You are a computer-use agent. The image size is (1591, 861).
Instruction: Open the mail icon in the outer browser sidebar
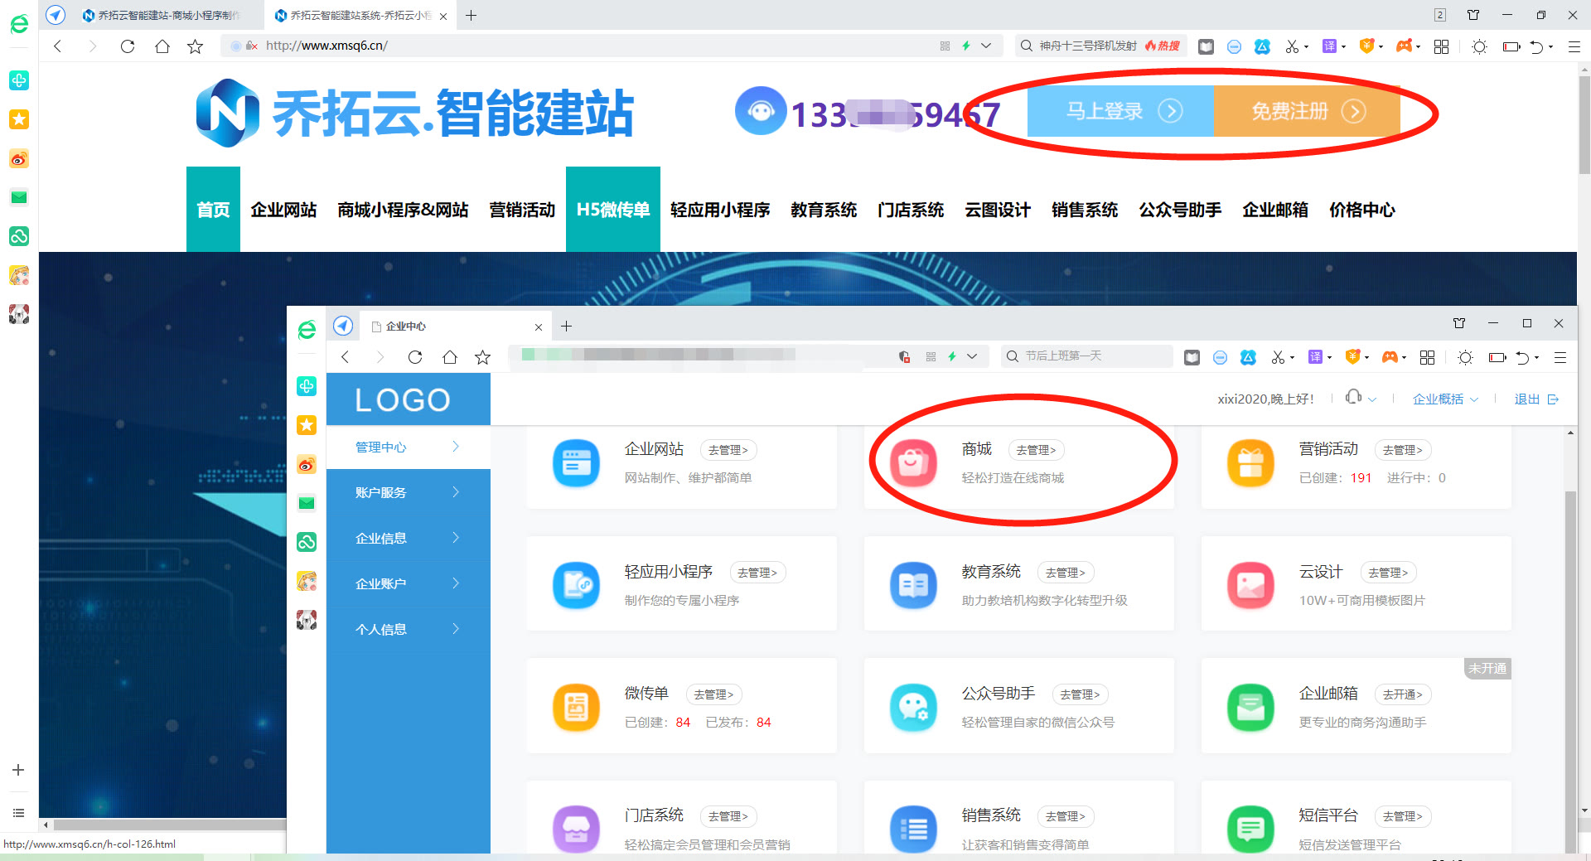(19, 197)
